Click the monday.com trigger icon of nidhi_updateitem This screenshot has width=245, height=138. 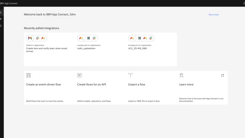coord(81,38)
